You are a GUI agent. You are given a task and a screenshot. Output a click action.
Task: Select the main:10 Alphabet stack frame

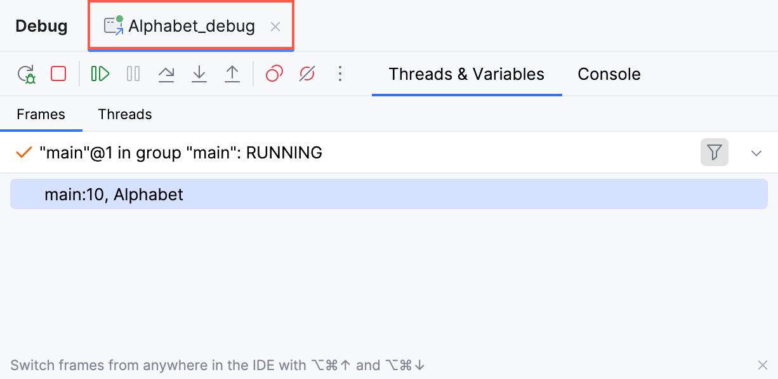pos(114,194)
